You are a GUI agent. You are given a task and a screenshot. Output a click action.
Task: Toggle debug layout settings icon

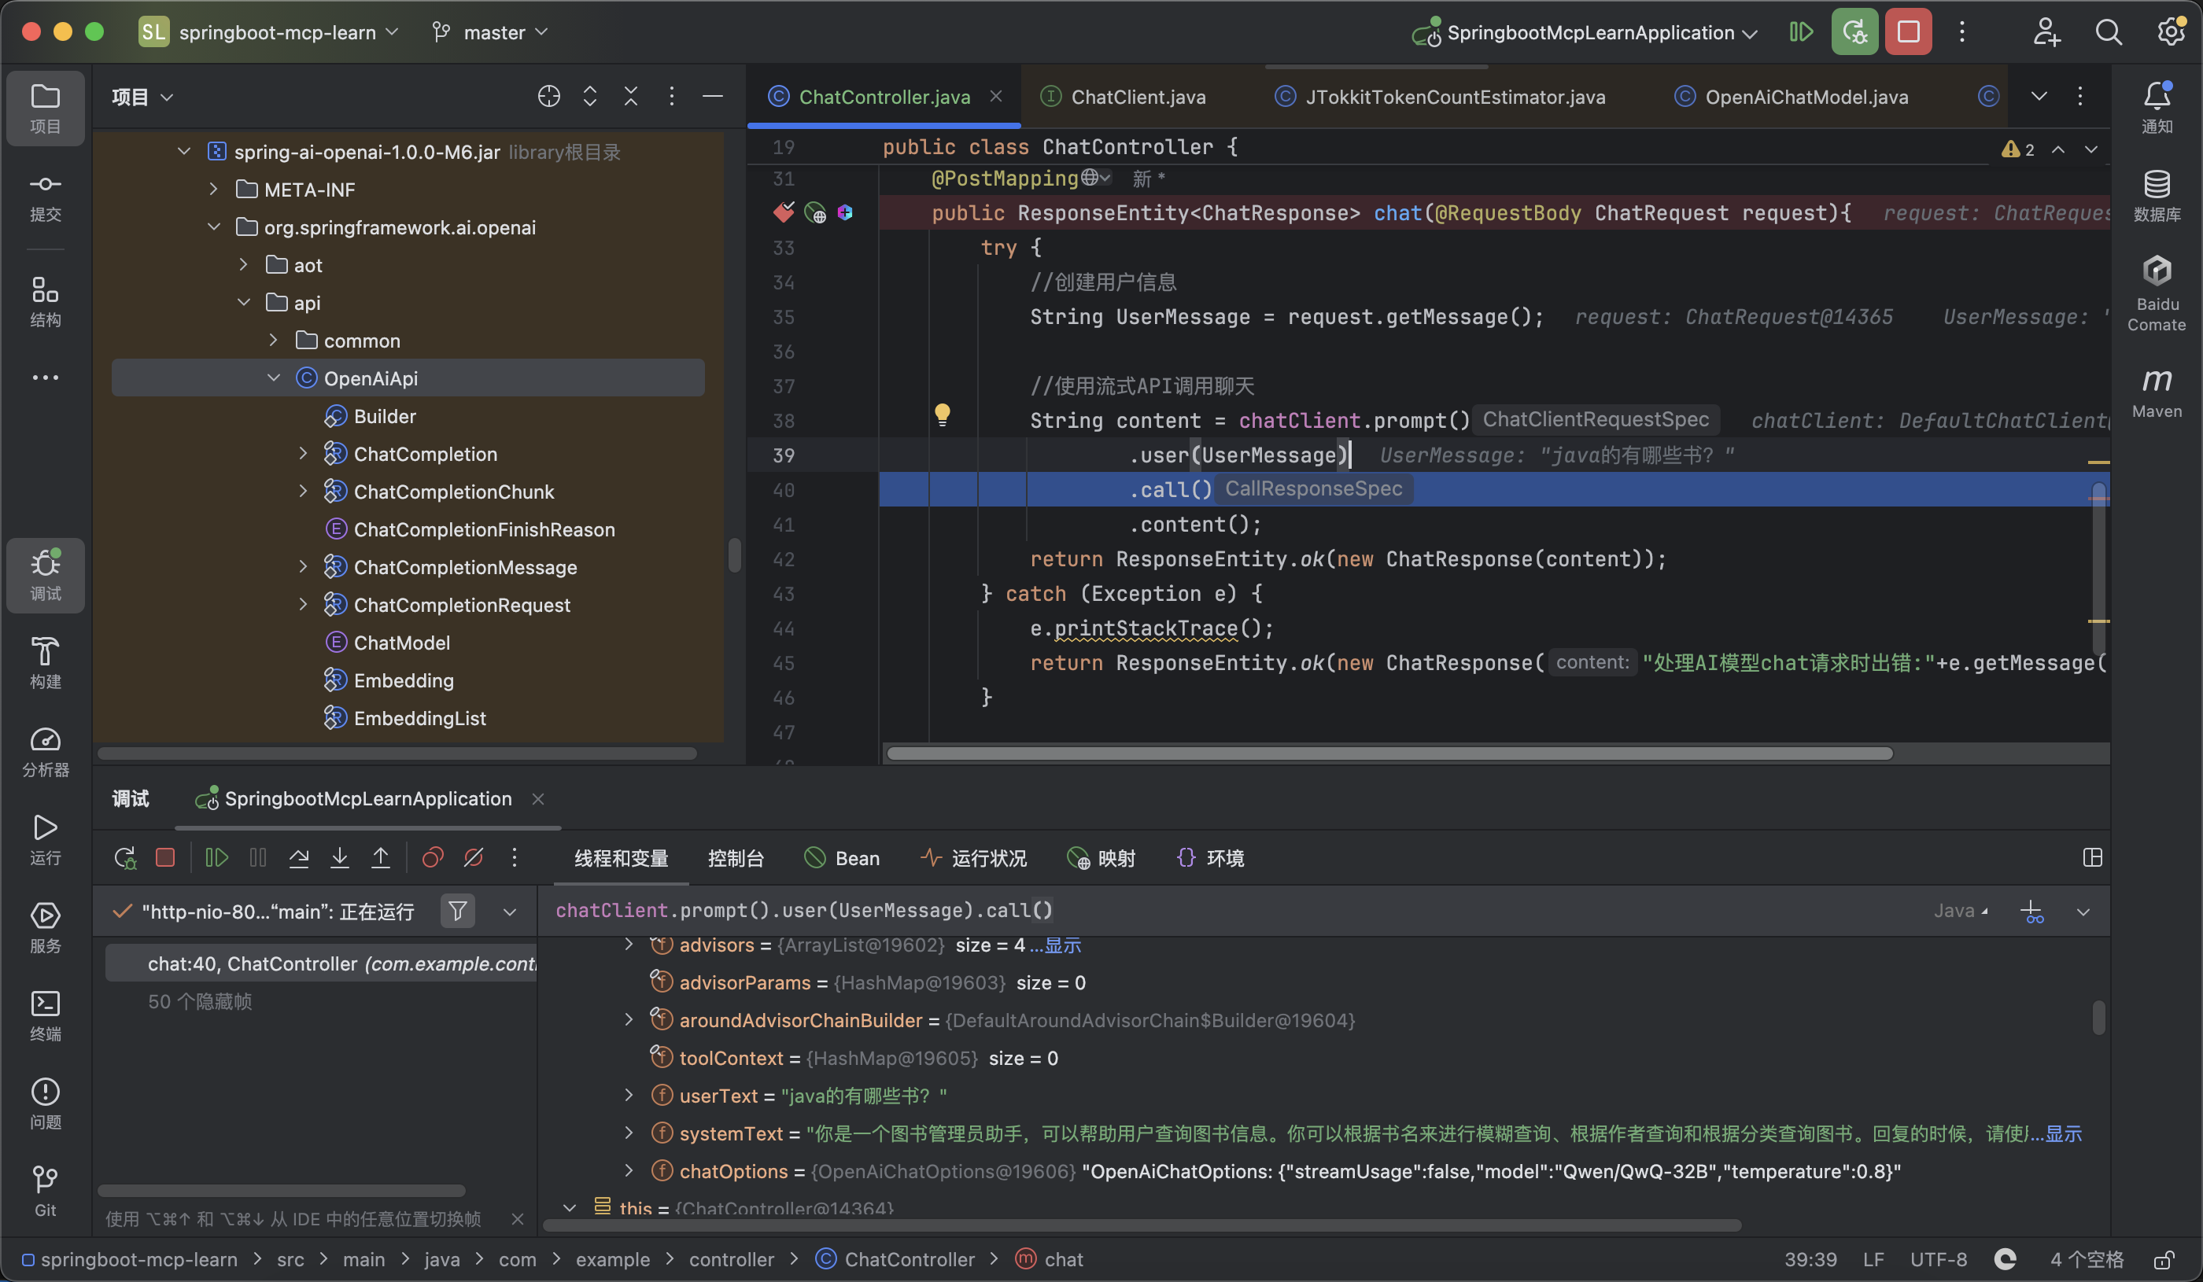[2092, 858]
